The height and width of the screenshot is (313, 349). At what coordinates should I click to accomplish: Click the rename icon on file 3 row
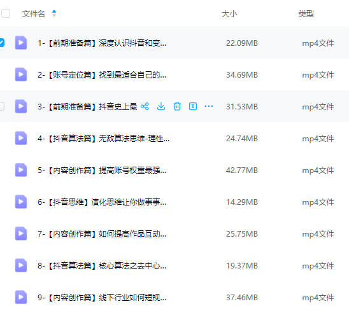[x=193, y=106]
